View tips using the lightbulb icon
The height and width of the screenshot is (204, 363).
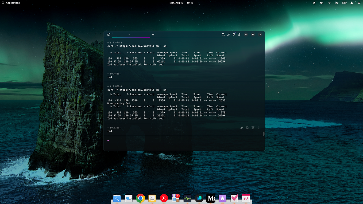[234, 34]
